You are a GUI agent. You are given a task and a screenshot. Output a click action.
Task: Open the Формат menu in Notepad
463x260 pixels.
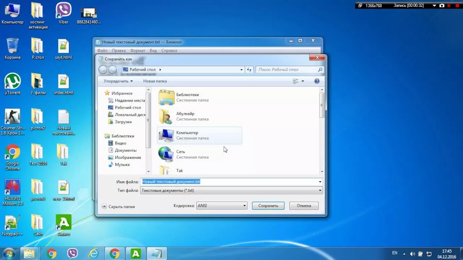coord(138,51)
